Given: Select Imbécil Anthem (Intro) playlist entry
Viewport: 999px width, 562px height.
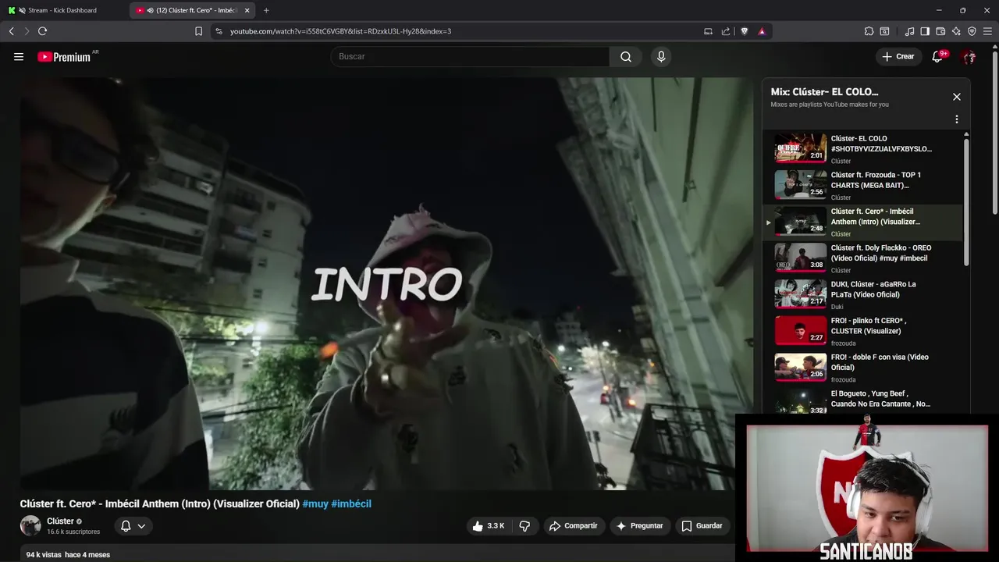Looking at the screenshot, I should pos(862,222).
